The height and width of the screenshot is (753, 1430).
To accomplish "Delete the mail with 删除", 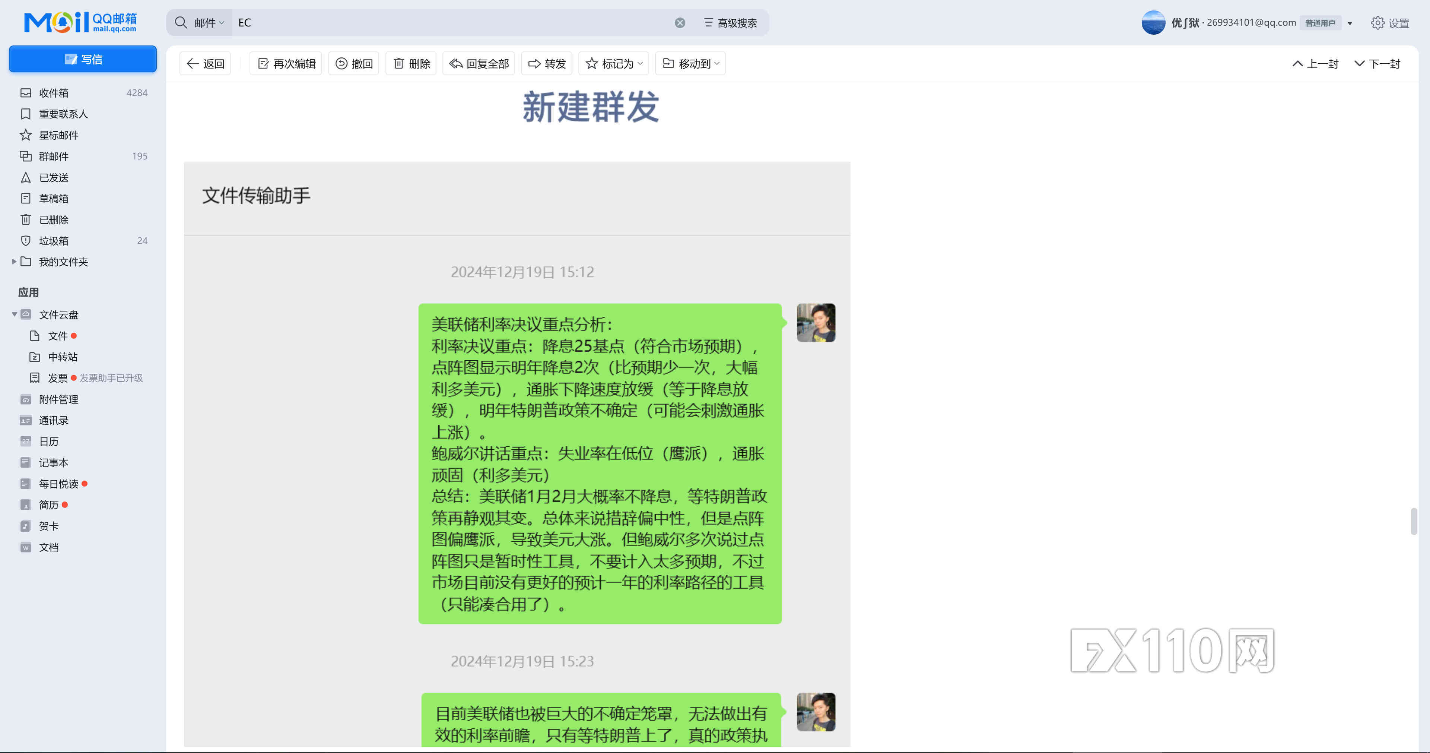I will (411, 64).
